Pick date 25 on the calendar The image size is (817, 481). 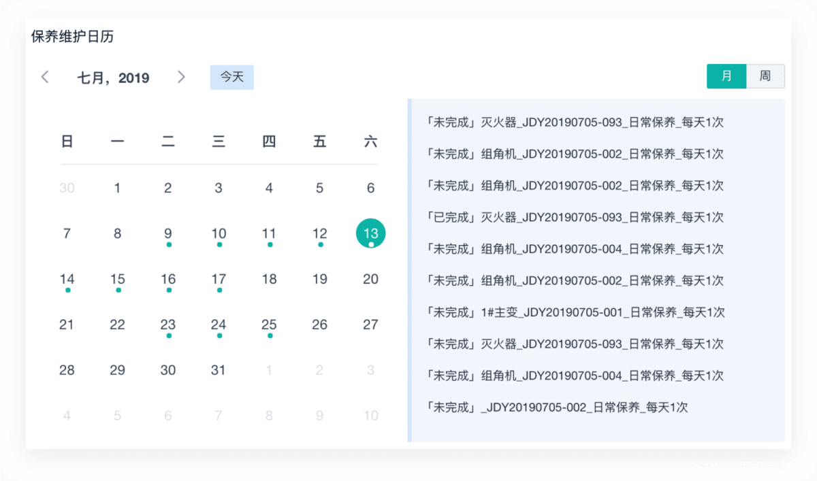pos(269,325)
